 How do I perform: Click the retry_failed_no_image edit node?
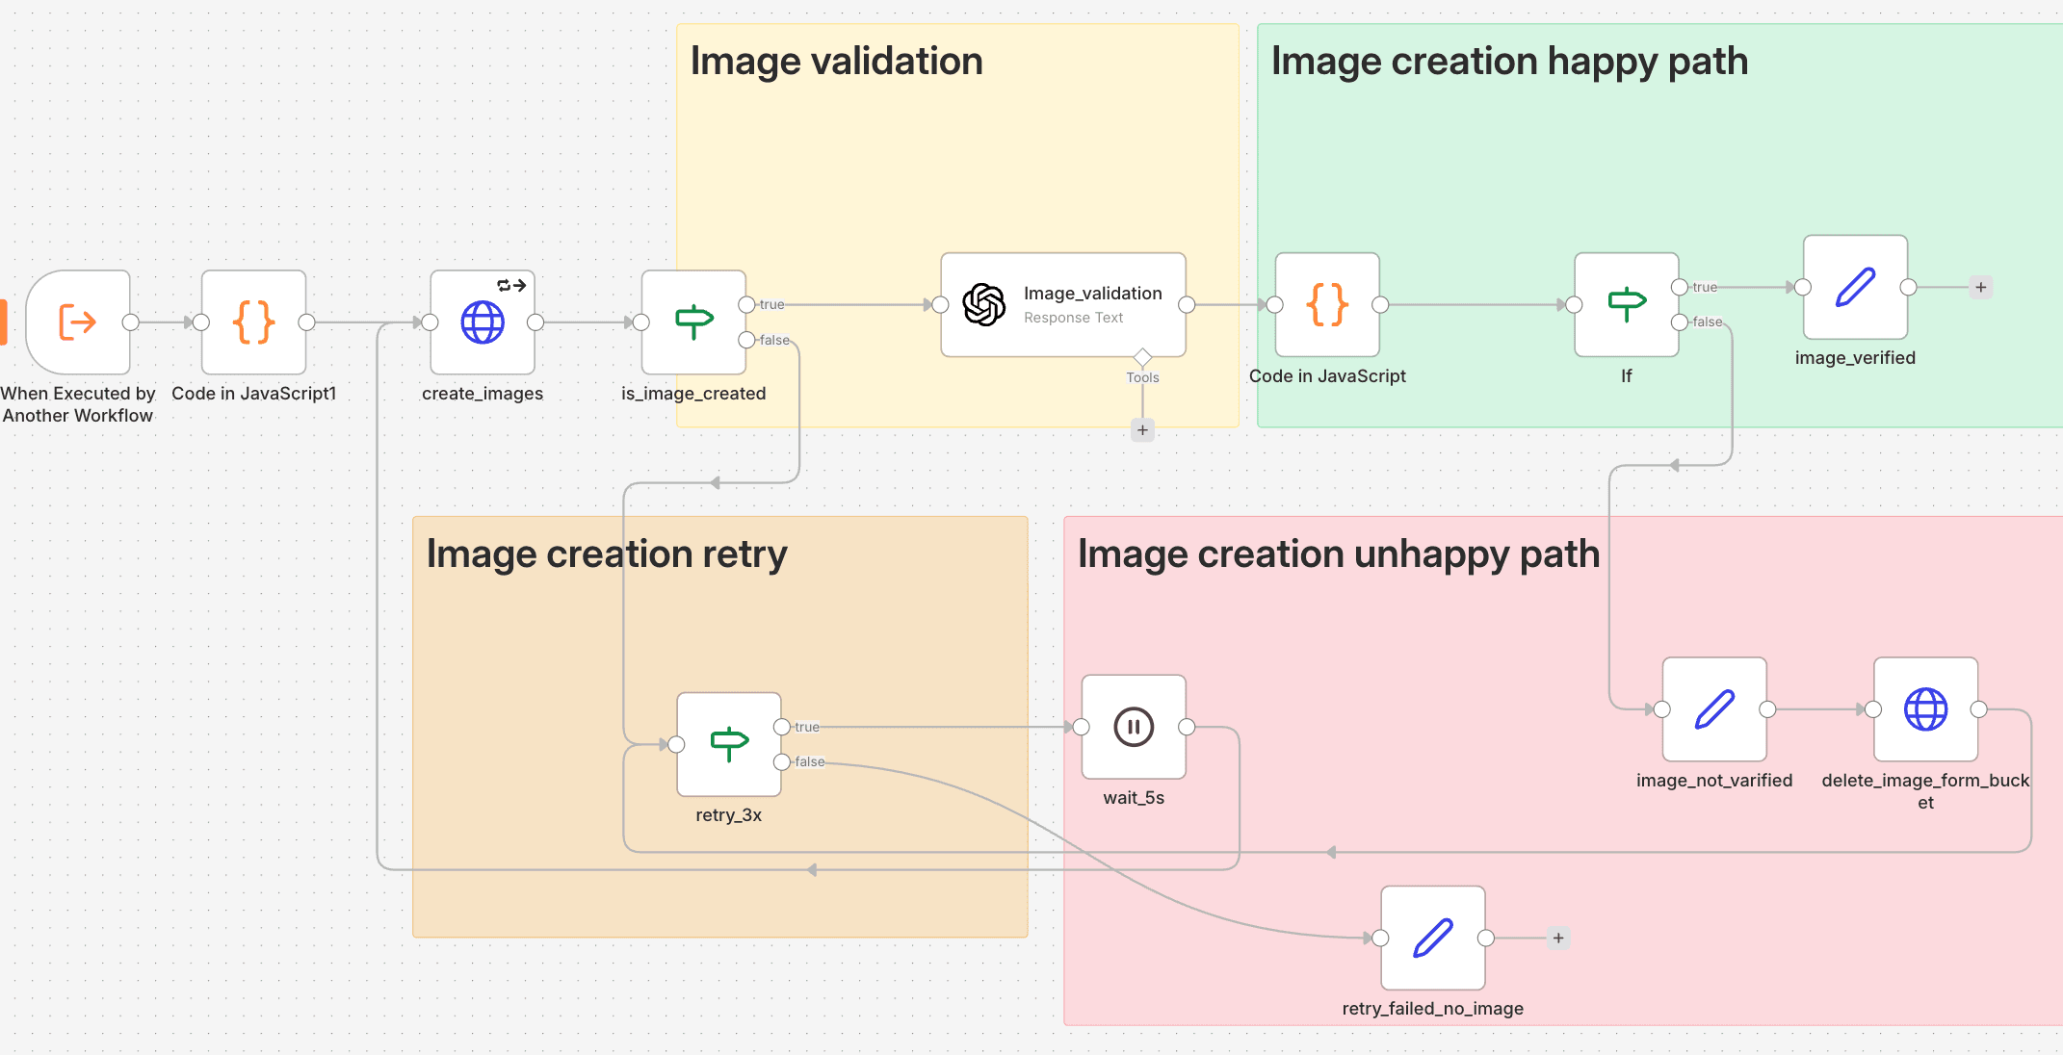pos(1432,938)
